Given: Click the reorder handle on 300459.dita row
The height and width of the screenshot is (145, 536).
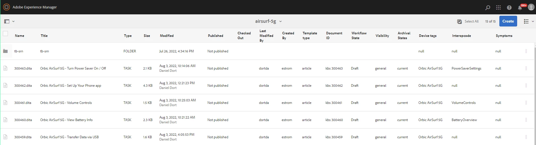Looking at the screenshot, I should click(526, 137).
